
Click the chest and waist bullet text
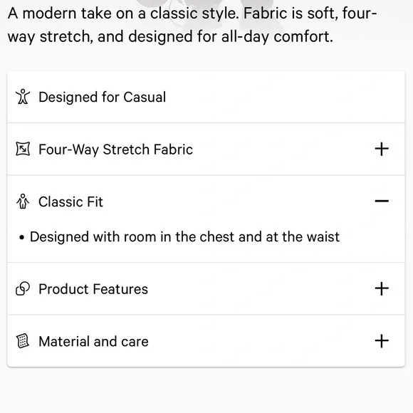click(184, 236)
